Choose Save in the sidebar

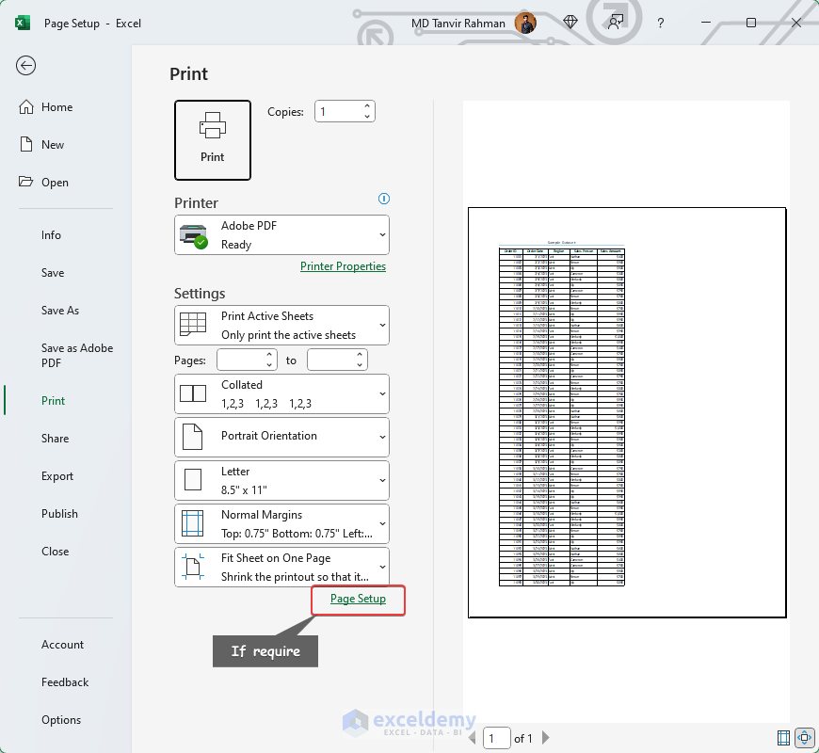tap(53, 273)
